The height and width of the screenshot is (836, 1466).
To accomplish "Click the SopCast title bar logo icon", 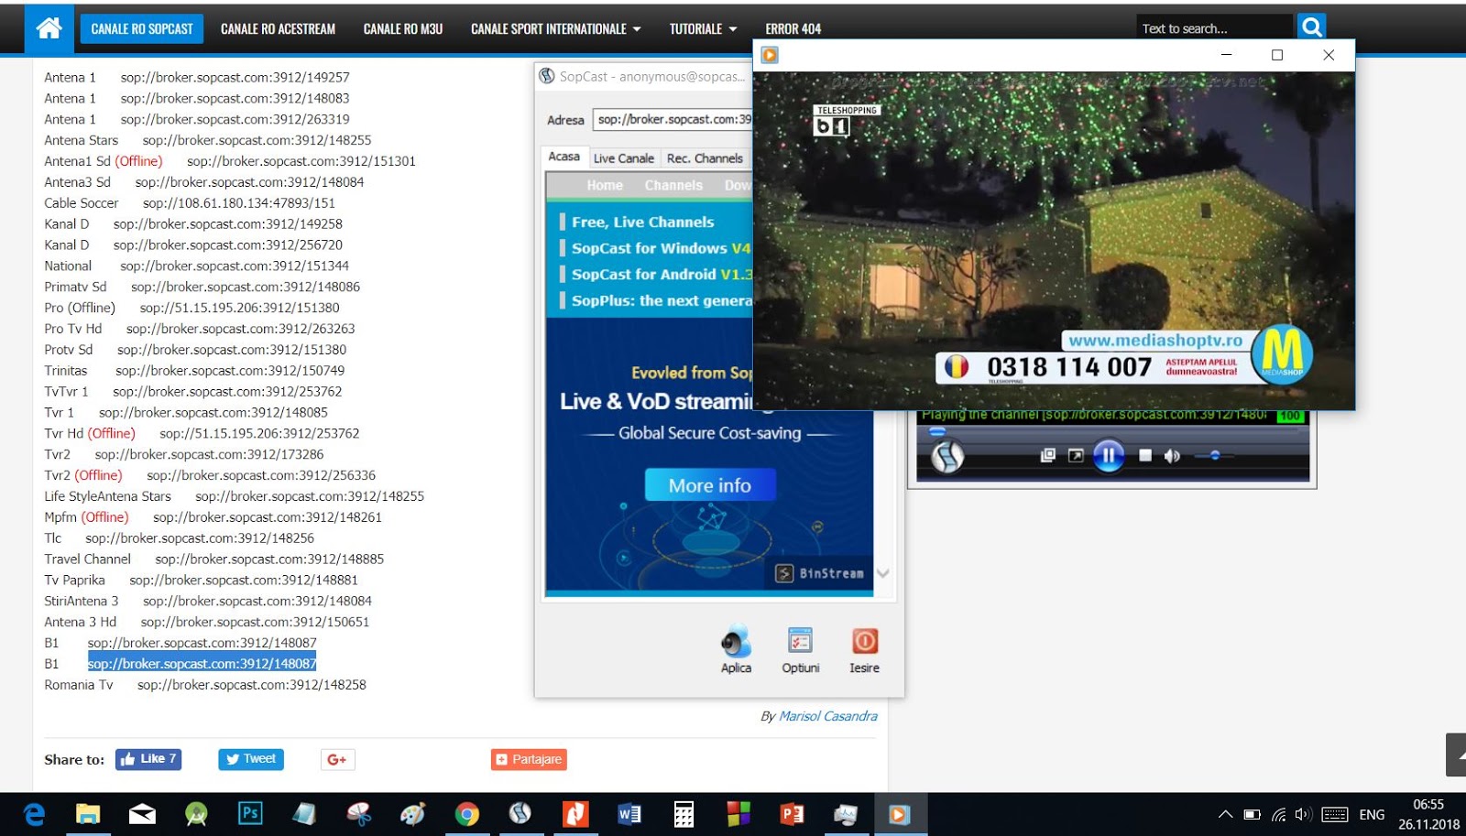I will (x=547, y=76).
